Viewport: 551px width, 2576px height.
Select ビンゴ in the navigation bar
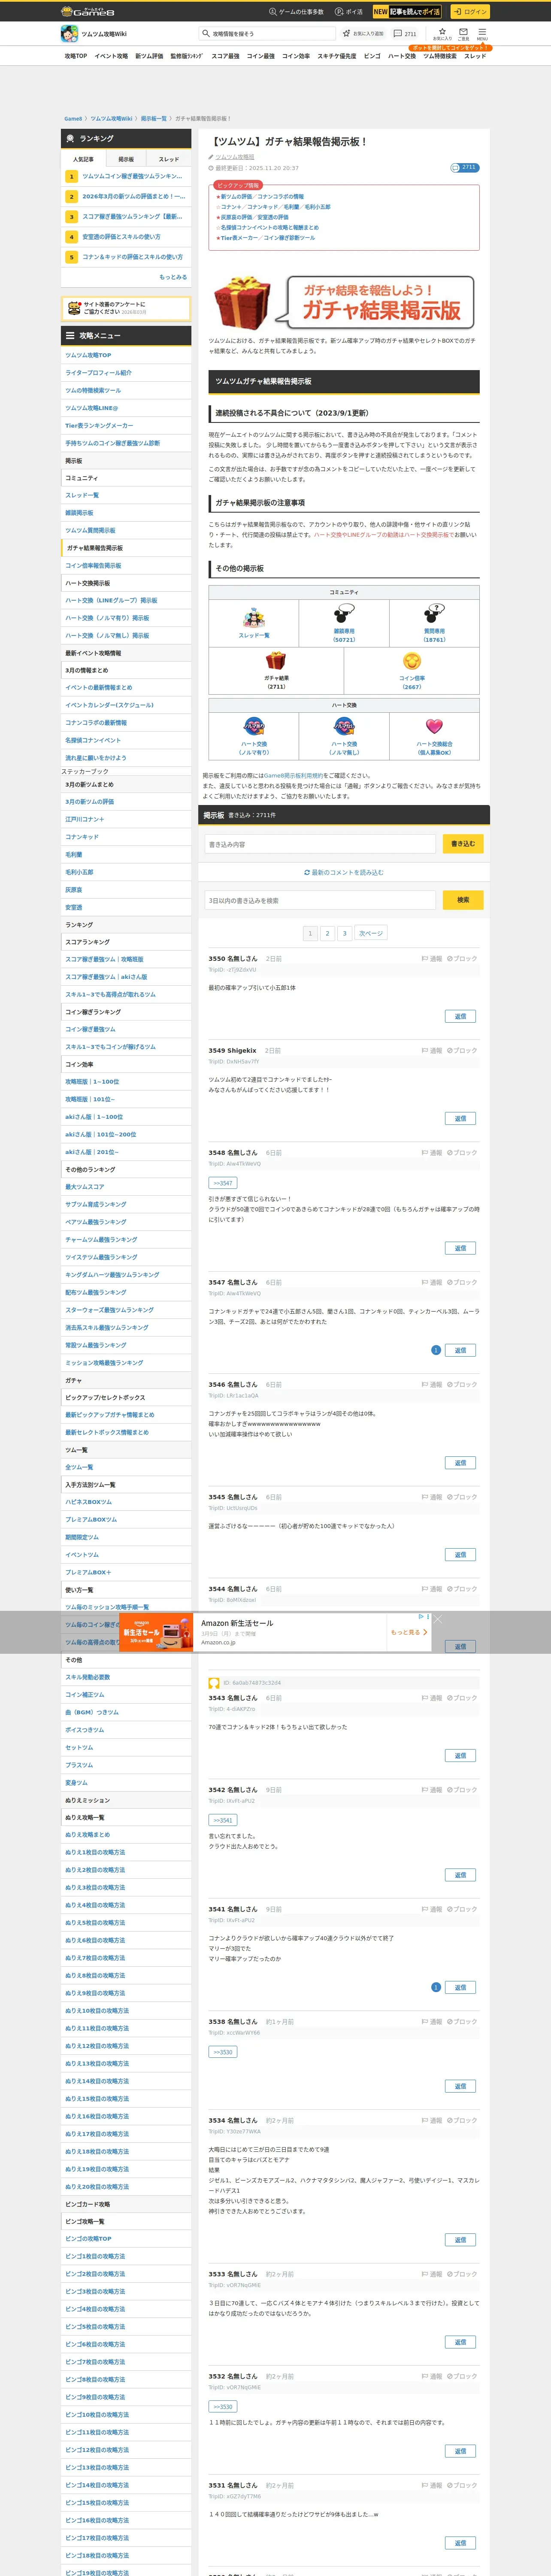[x=372, y=56]
